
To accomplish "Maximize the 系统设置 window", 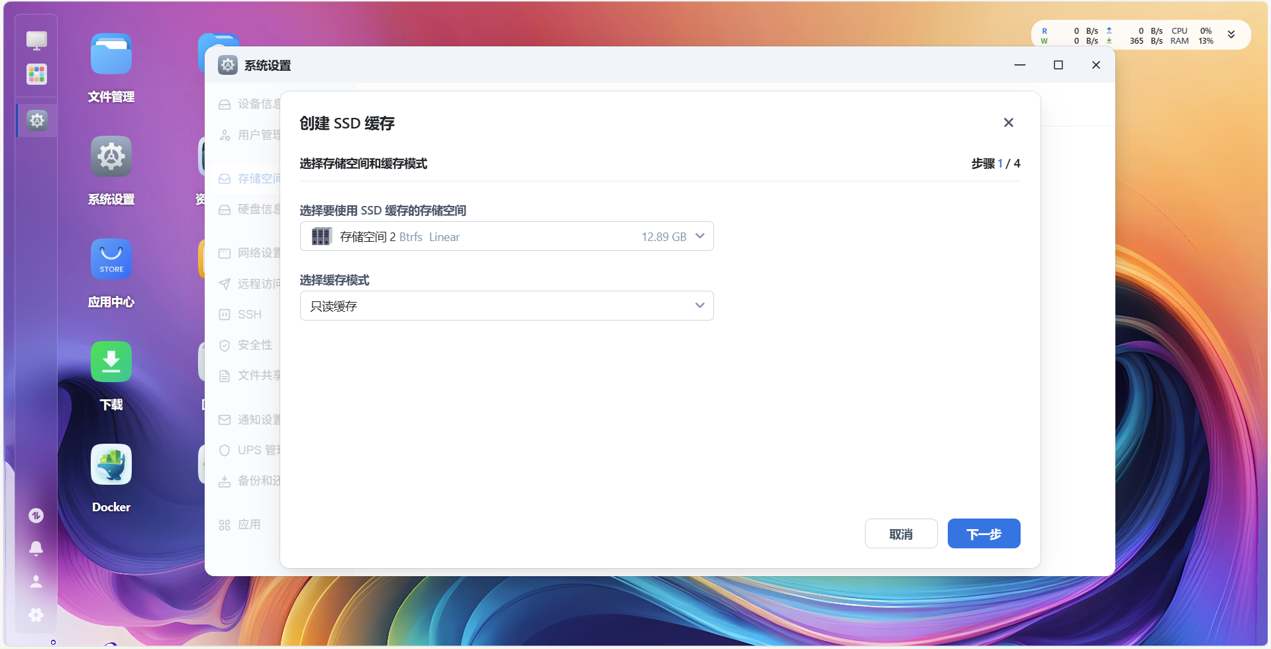I will 1058,65.
